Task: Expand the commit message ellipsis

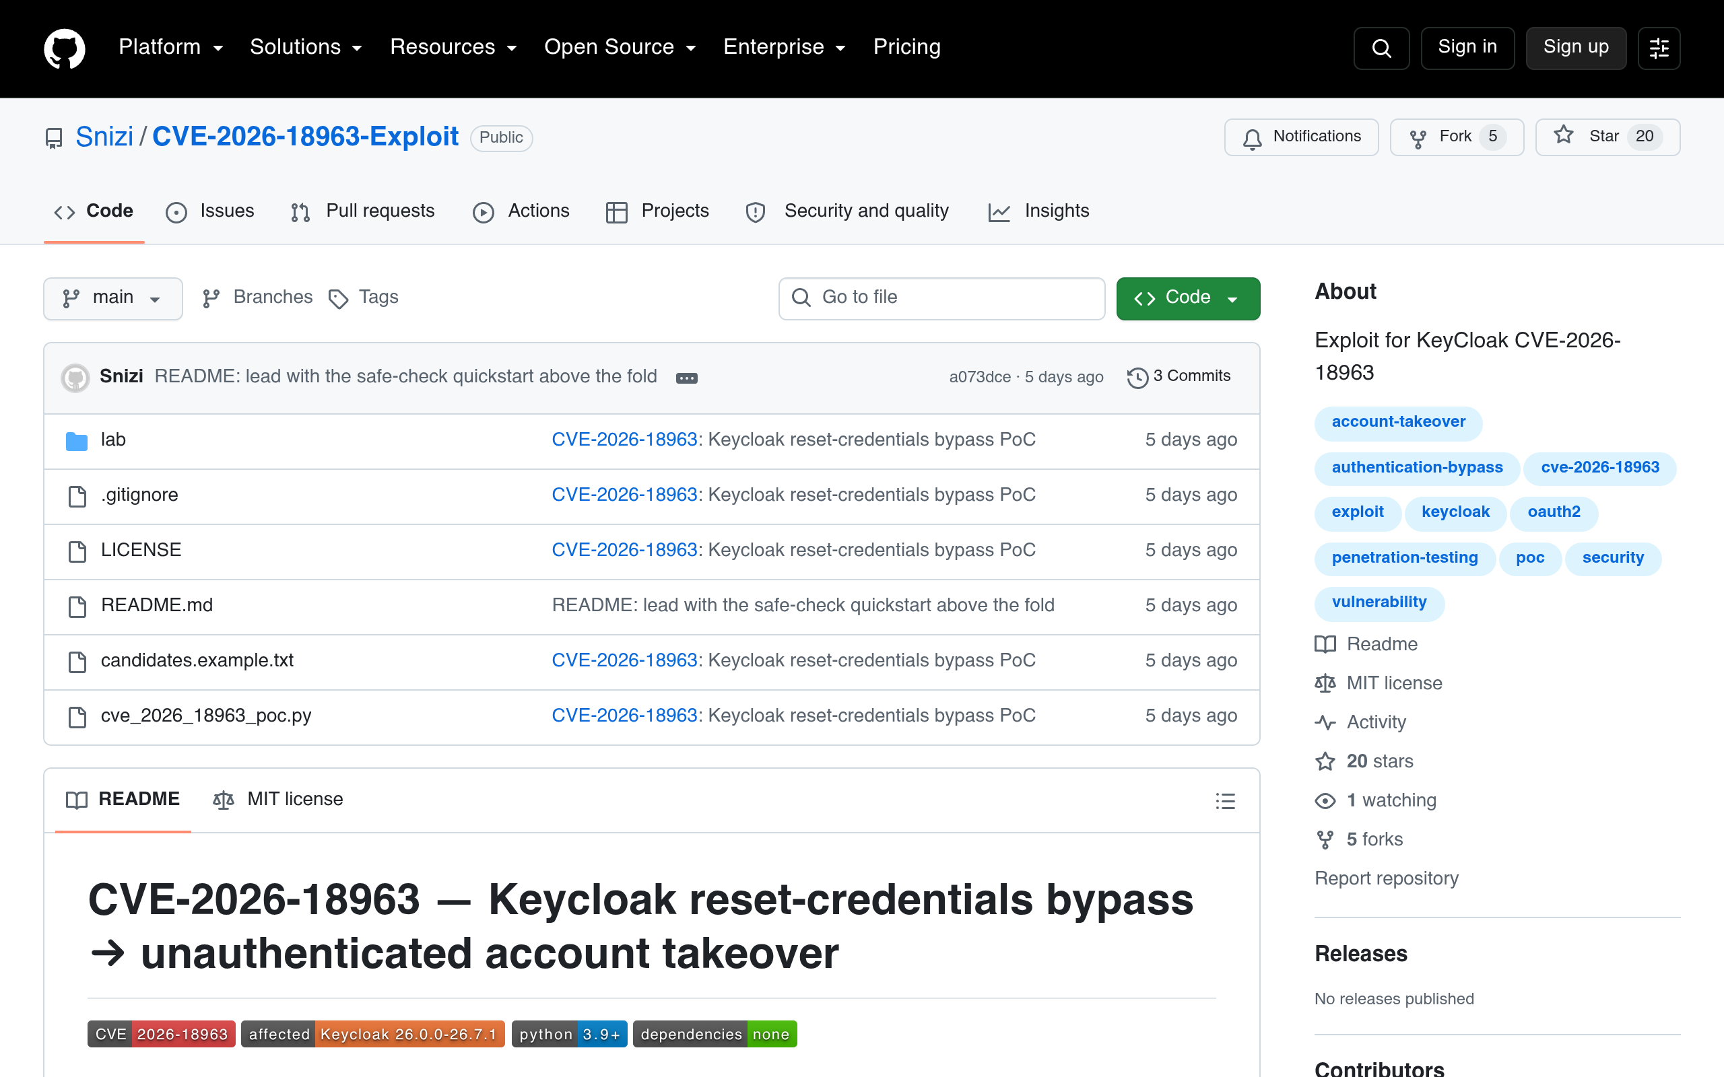Action: [686, 378]
